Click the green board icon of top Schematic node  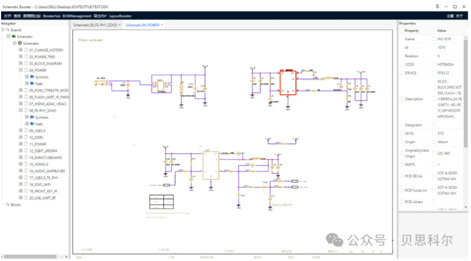click(x=14, y=37)
